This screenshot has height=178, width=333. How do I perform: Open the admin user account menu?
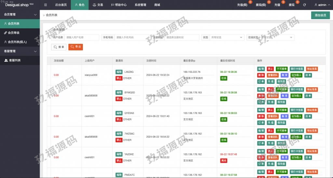pyautogui.click(x=320, y=5)
